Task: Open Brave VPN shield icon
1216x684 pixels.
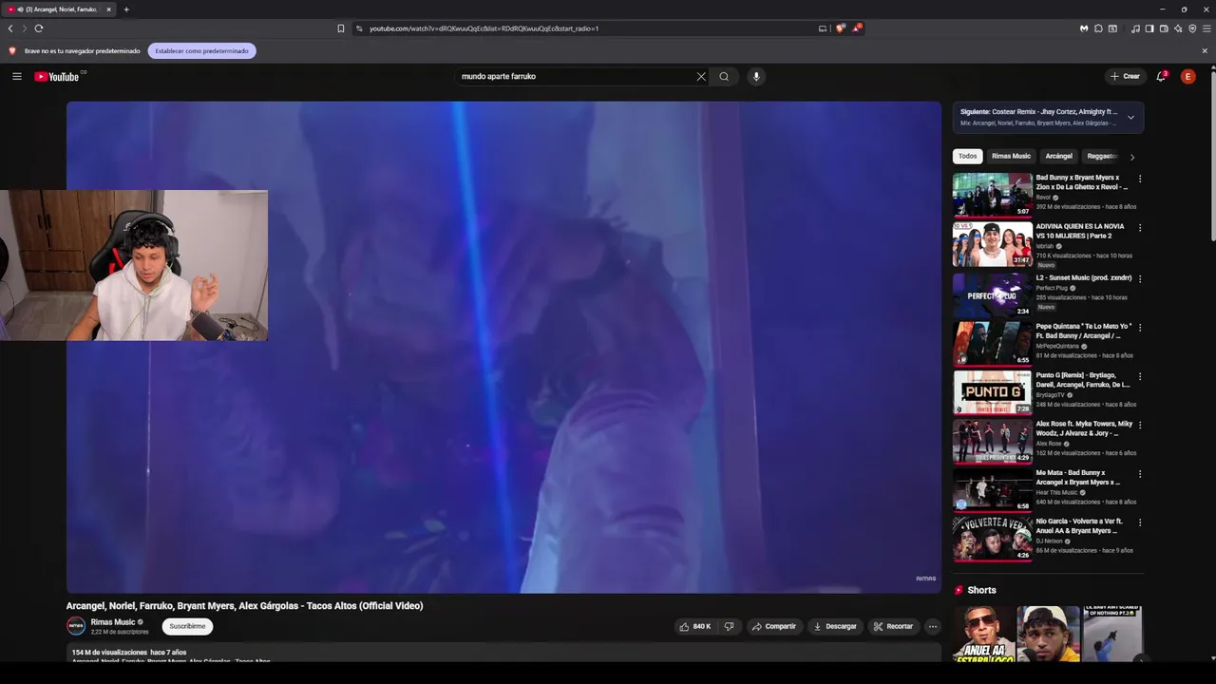Action: [x=1192, y=28]
